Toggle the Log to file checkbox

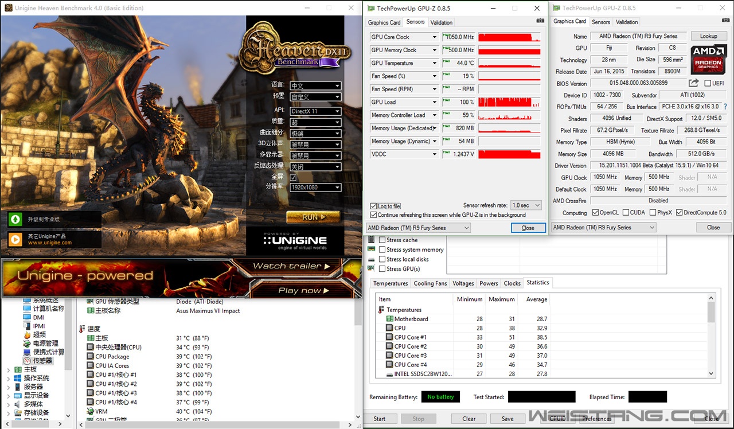tap(374, 206)
